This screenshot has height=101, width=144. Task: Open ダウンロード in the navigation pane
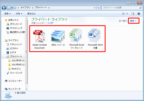click(16, 24)
